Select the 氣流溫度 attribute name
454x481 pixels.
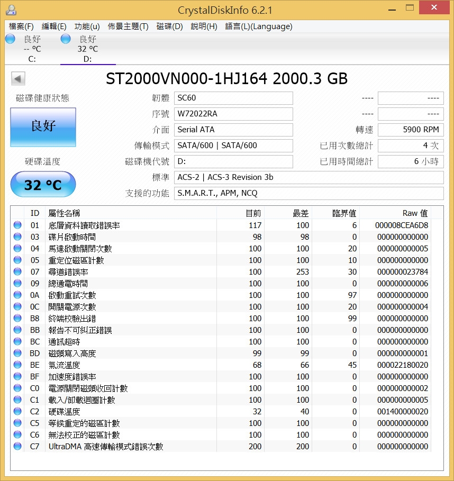(x=64, y=365)
